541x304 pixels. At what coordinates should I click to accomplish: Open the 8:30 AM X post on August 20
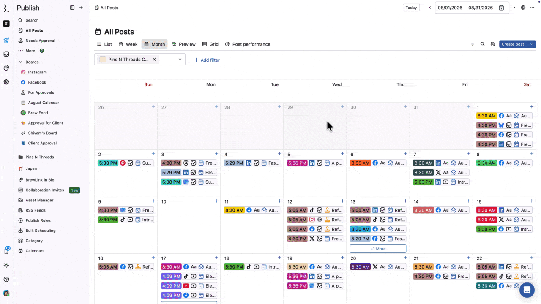pos(378,267)
